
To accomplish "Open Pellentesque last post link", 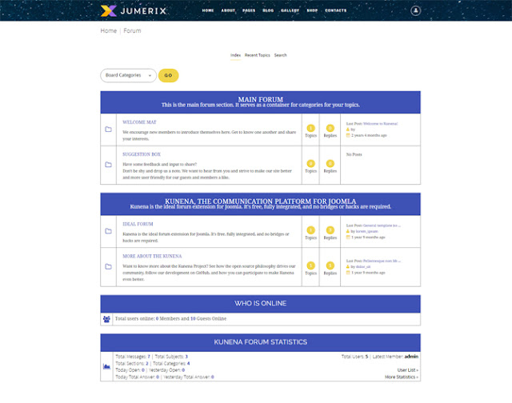I will (x=382, y=261).
